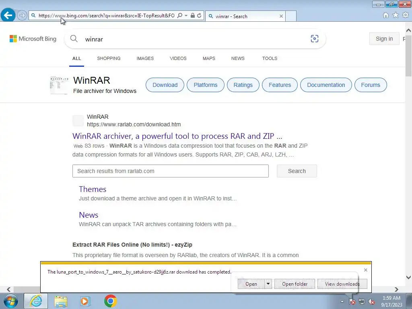Click Internet Explorer taskbar icon

pos(36,301)
